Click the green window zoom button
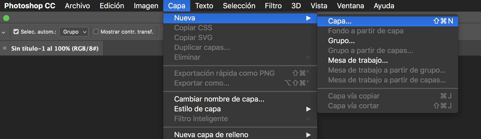This screenshot has height=139, width=481. click(6, 18)
